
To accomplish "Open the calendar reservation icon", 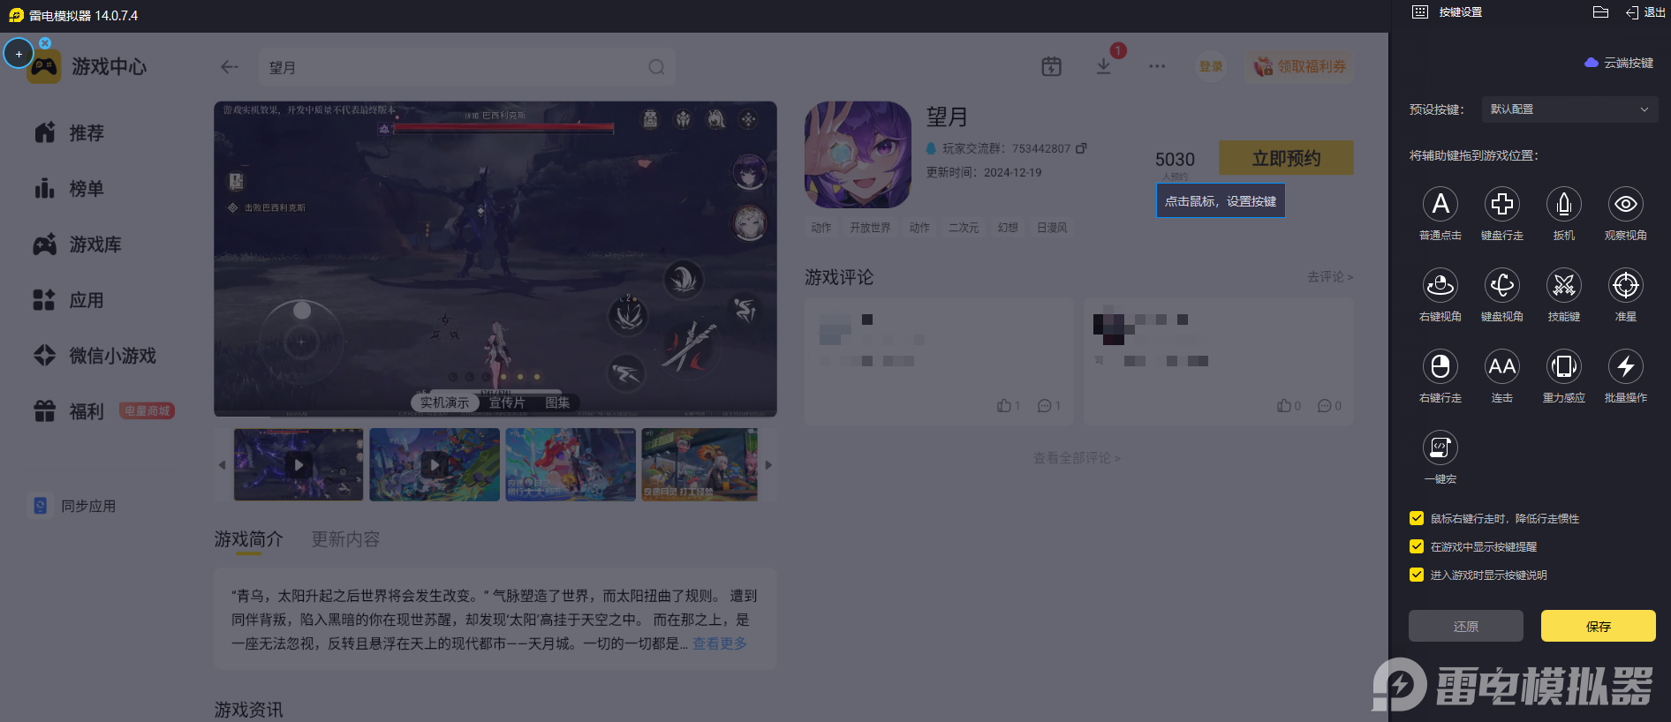I will tap(1051, 66).
